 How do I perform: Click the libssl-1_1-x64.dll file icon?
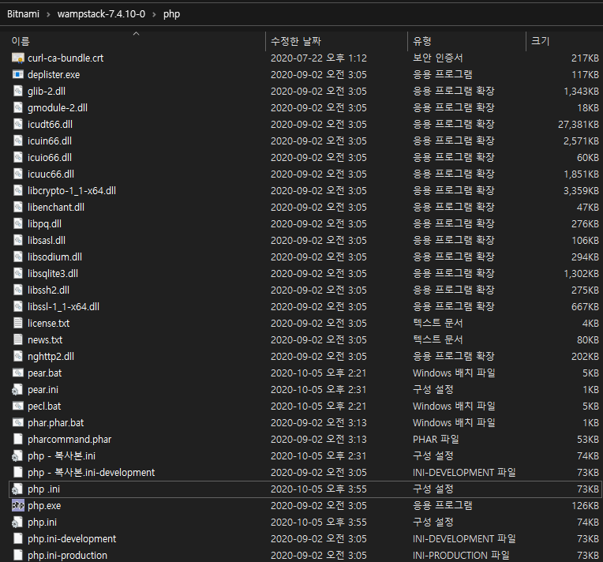coord(18,306)
